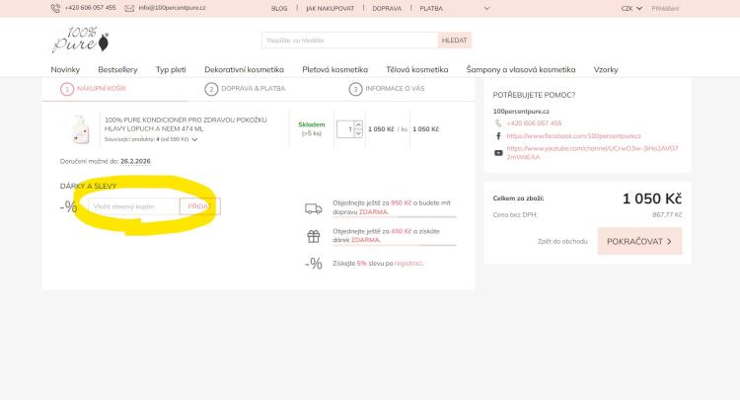740x400 pixels.
Task: Open the Blog link
Action: (x=279, y=9)
